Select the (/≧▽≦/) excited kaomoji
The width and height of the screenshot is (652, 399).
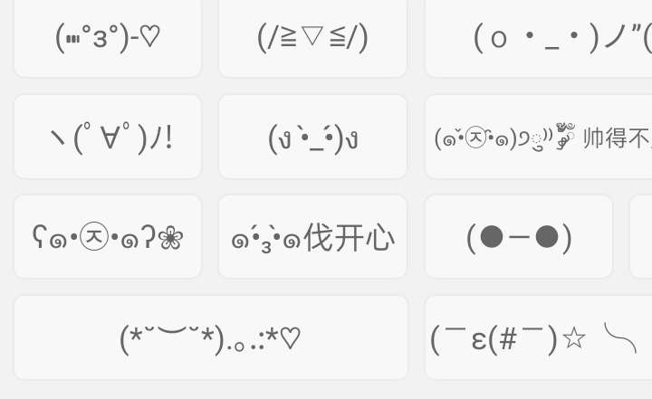click(312, 37)
